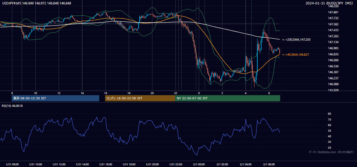Screen dimensions: 357x167
Task: Click price axis label 145.939
Action: click(333, 90)
